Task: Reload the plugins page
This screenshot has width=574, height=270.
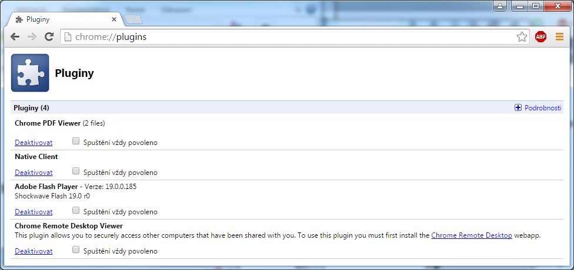Action: pyautogui.click(x=49, y=36)
